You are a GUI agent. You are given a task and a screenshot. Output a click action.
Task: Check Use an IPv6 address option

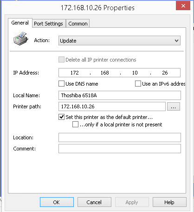pos(138,84)
